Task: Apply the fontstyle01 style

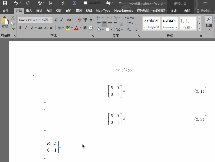Action: pyautogui.click(x=151, y=23)
